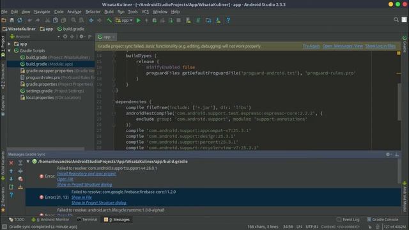Copy using the toolbar copy icon
409x230 pixels.
coord(56,20)
